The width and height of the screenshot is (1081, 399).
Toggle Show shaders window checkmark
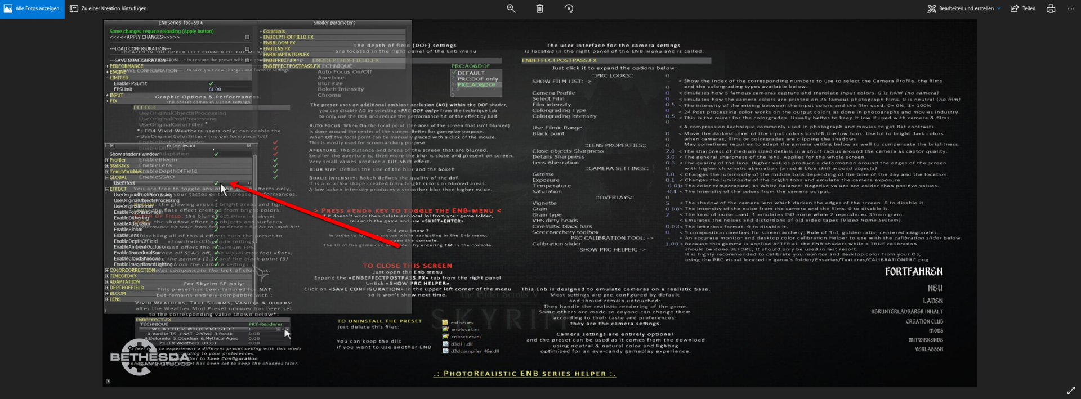[216, 154]
